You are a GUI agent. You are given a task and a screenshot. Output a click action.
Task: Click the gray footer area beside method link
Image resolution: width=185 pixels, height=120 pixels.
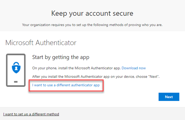point(121,114)
